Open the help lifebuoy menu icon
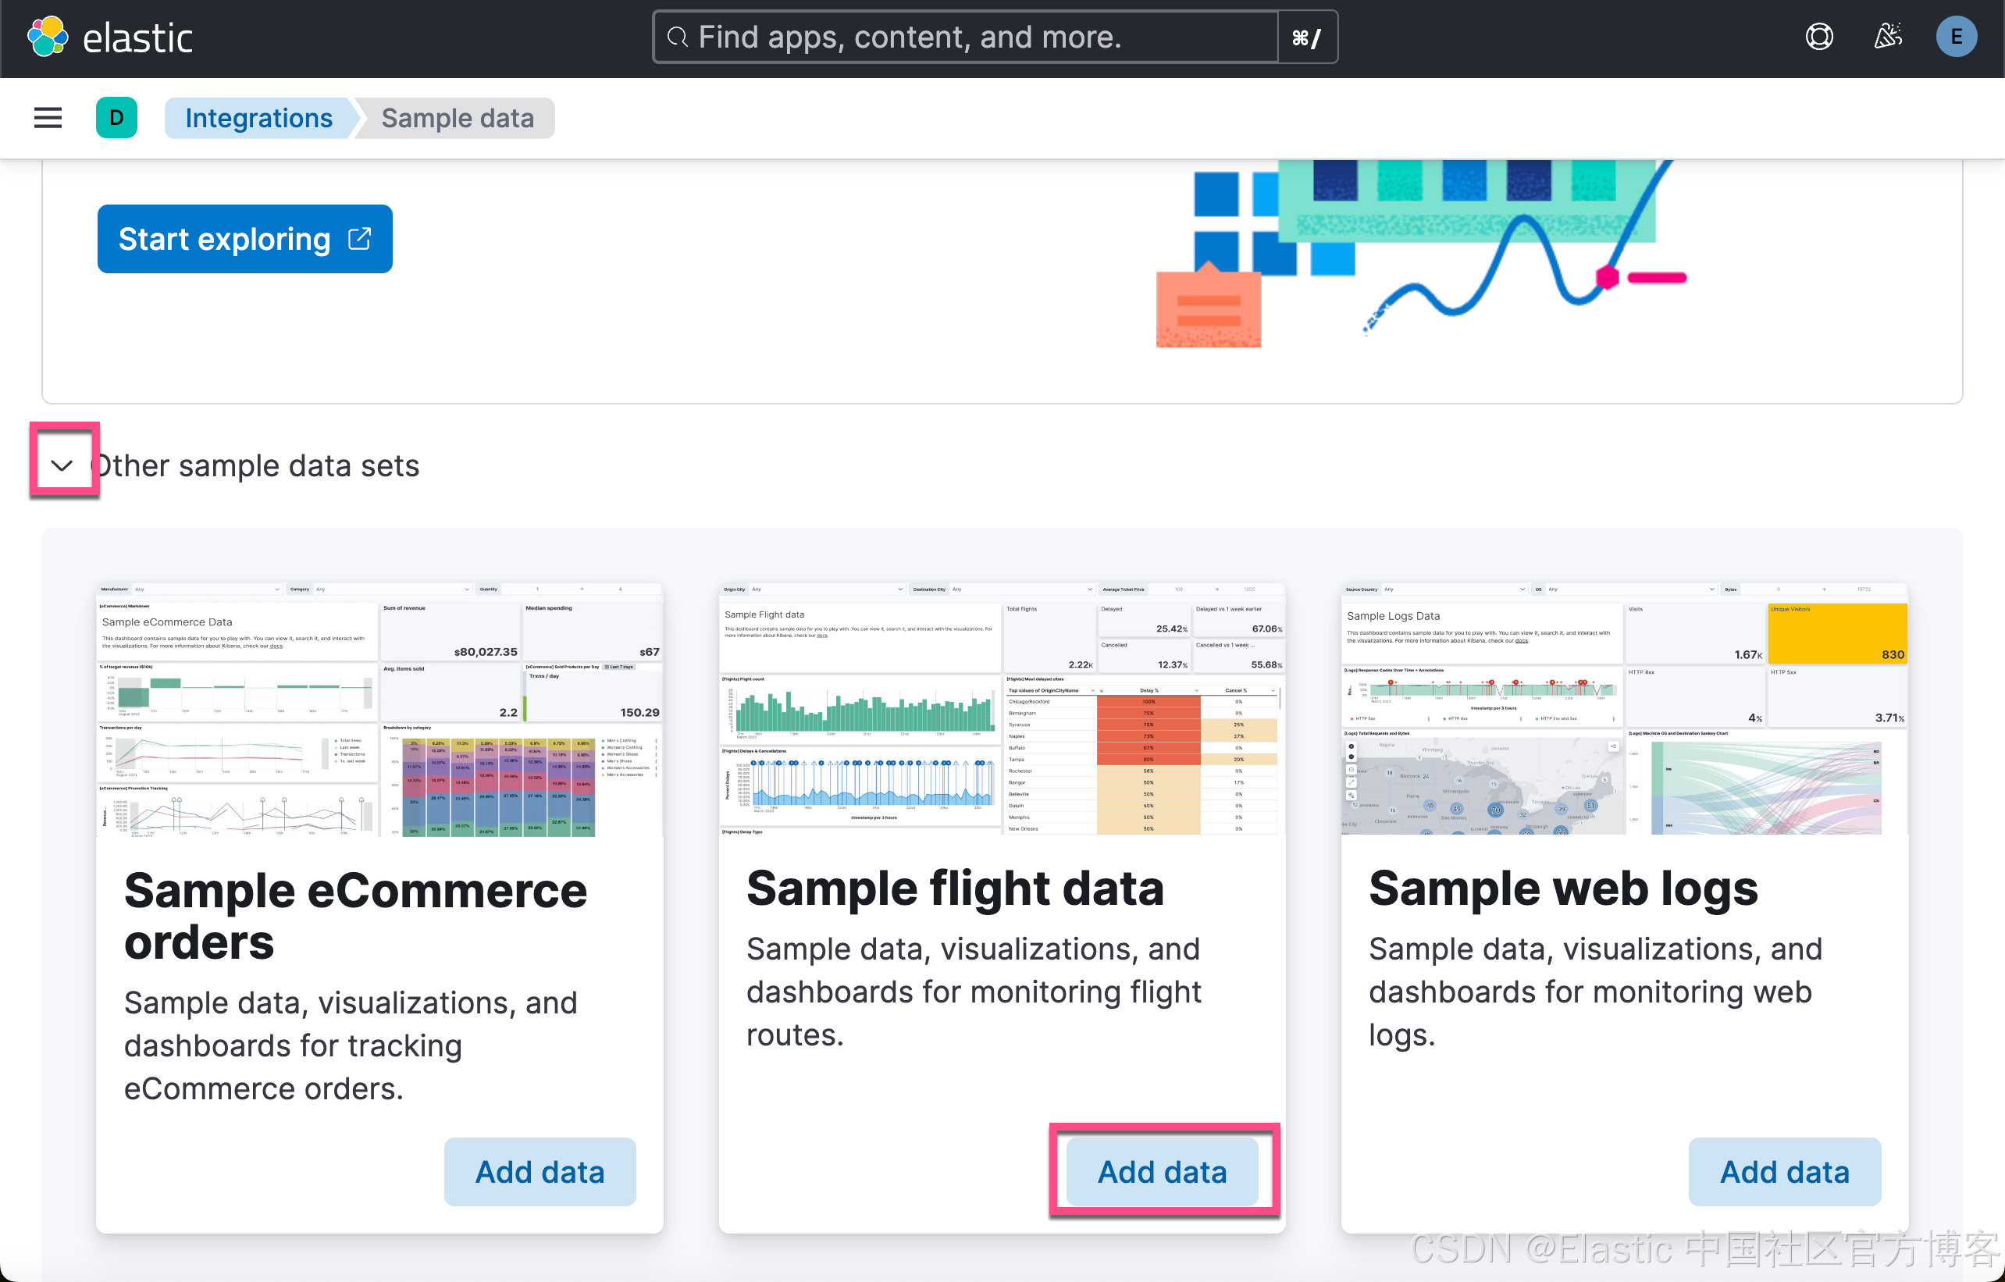Screen dimensions: 2005x1282 pos(1818,37)
